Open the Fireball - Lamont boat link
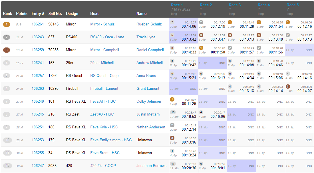This screenshot has height=173, width=314. (104, 88)
